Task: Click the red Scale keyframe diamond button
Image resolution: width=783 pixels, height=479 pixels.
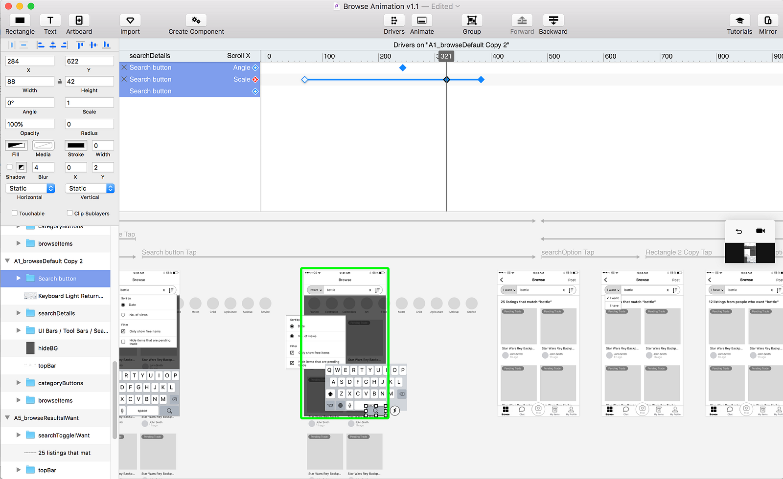Action: tap(255, 79)
